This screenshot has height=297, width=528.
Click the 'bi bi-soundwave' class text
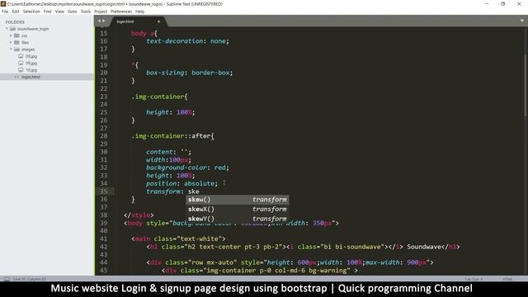click(x=352, y=247)
